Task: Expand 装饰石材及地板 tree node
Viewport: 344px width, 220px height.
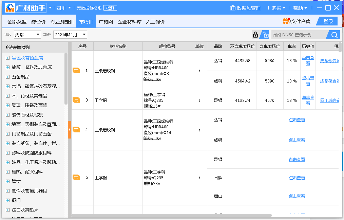Action: tap(8, 115)
